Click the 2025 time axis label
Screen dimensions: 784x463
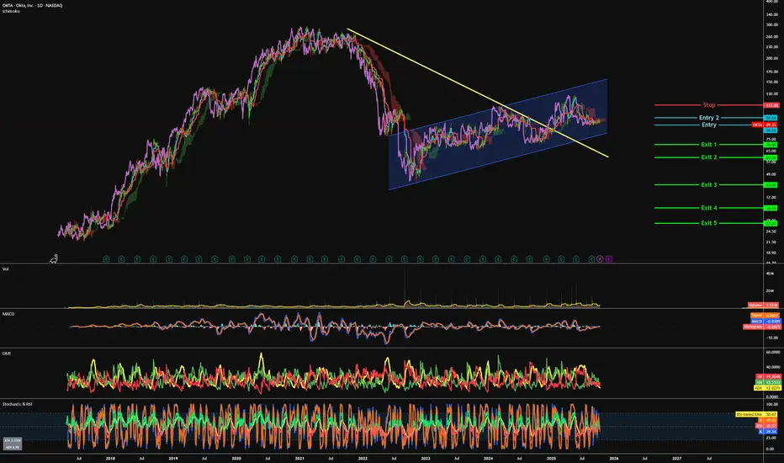(551, 458)
